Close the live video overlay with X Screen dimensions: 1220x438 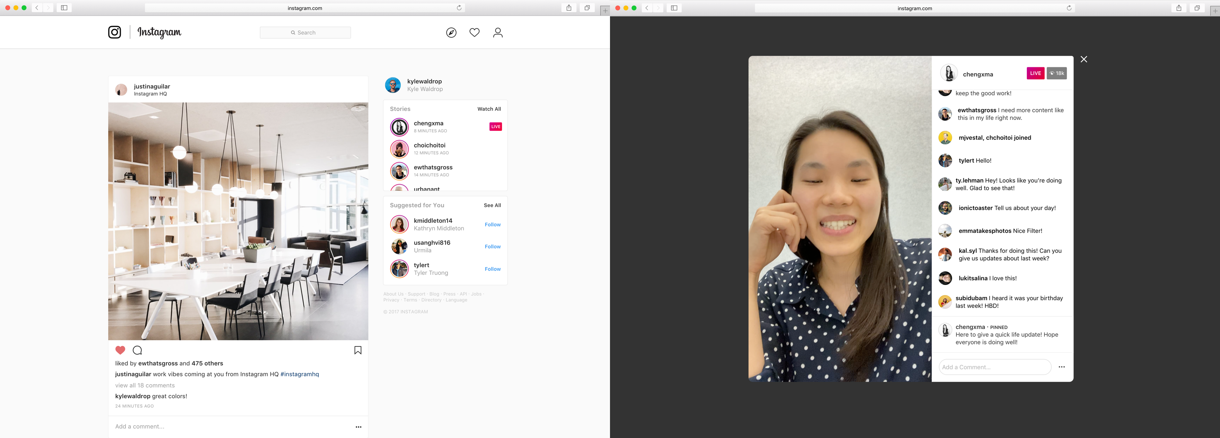1084,59
